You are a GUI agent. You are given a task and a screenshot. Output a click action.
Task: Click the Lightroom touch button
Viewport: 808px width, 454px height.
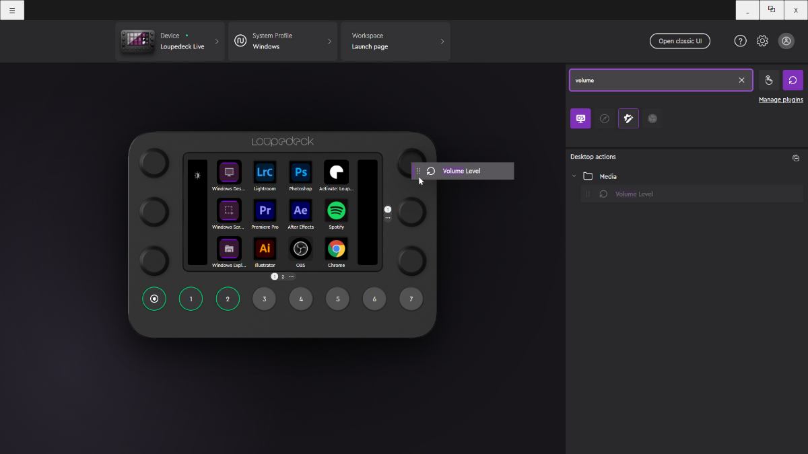pyautogui.click(x=265, y=172)
